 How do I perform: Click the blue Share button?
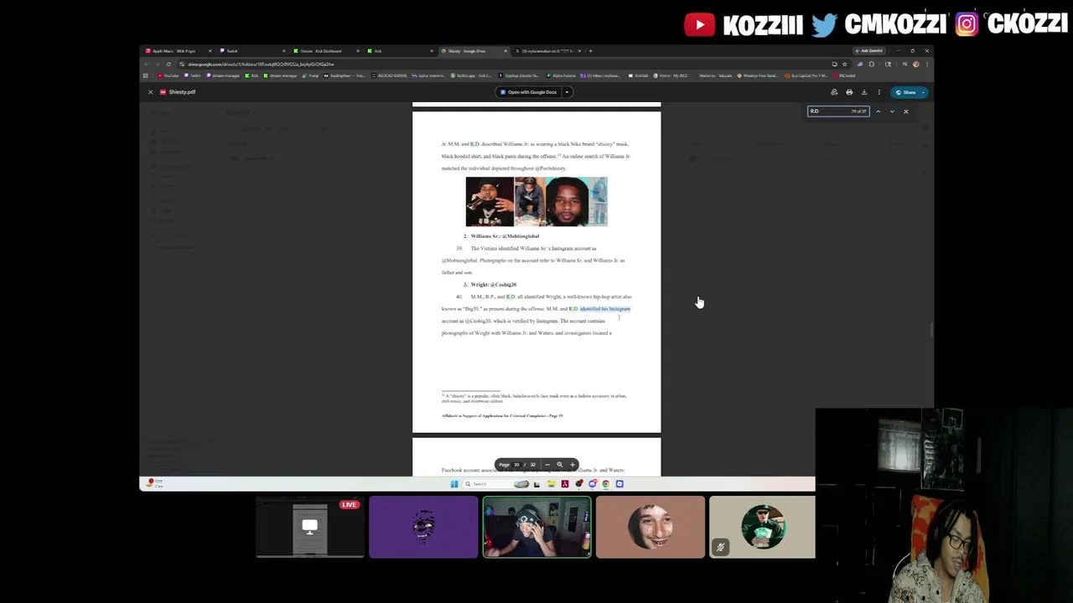coord(905,92)
